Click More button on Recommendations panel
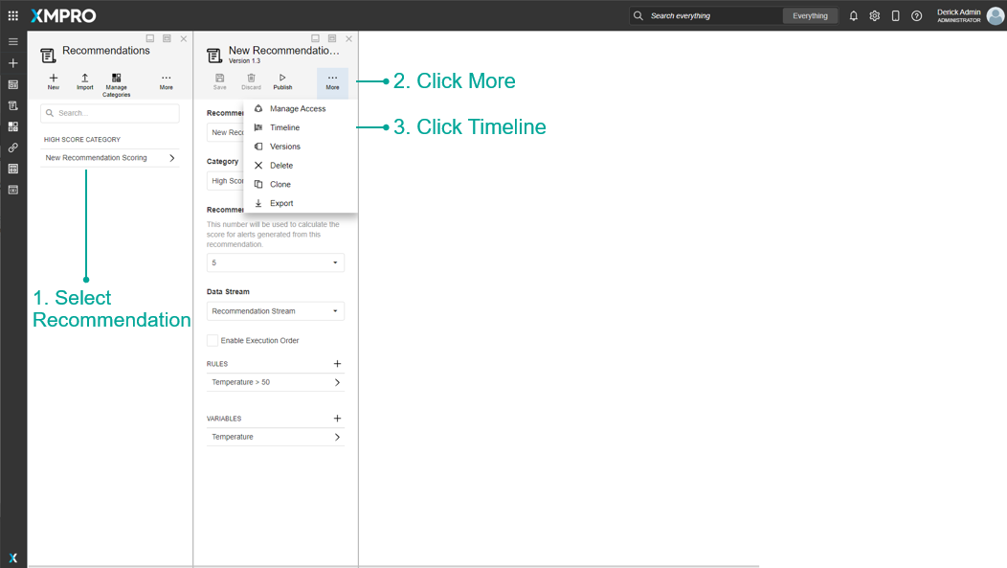 [166, 80]
